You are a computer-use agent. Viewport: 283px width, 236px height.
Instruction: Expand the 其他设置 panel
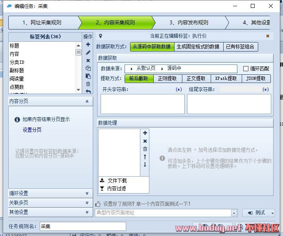click(87, 212)
